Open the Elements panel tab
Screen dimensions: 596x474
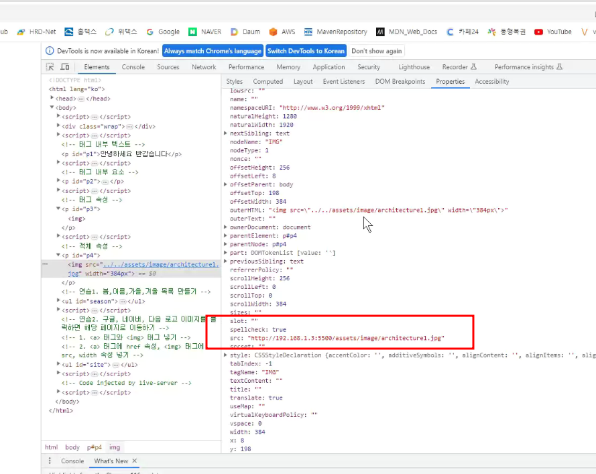97,67
